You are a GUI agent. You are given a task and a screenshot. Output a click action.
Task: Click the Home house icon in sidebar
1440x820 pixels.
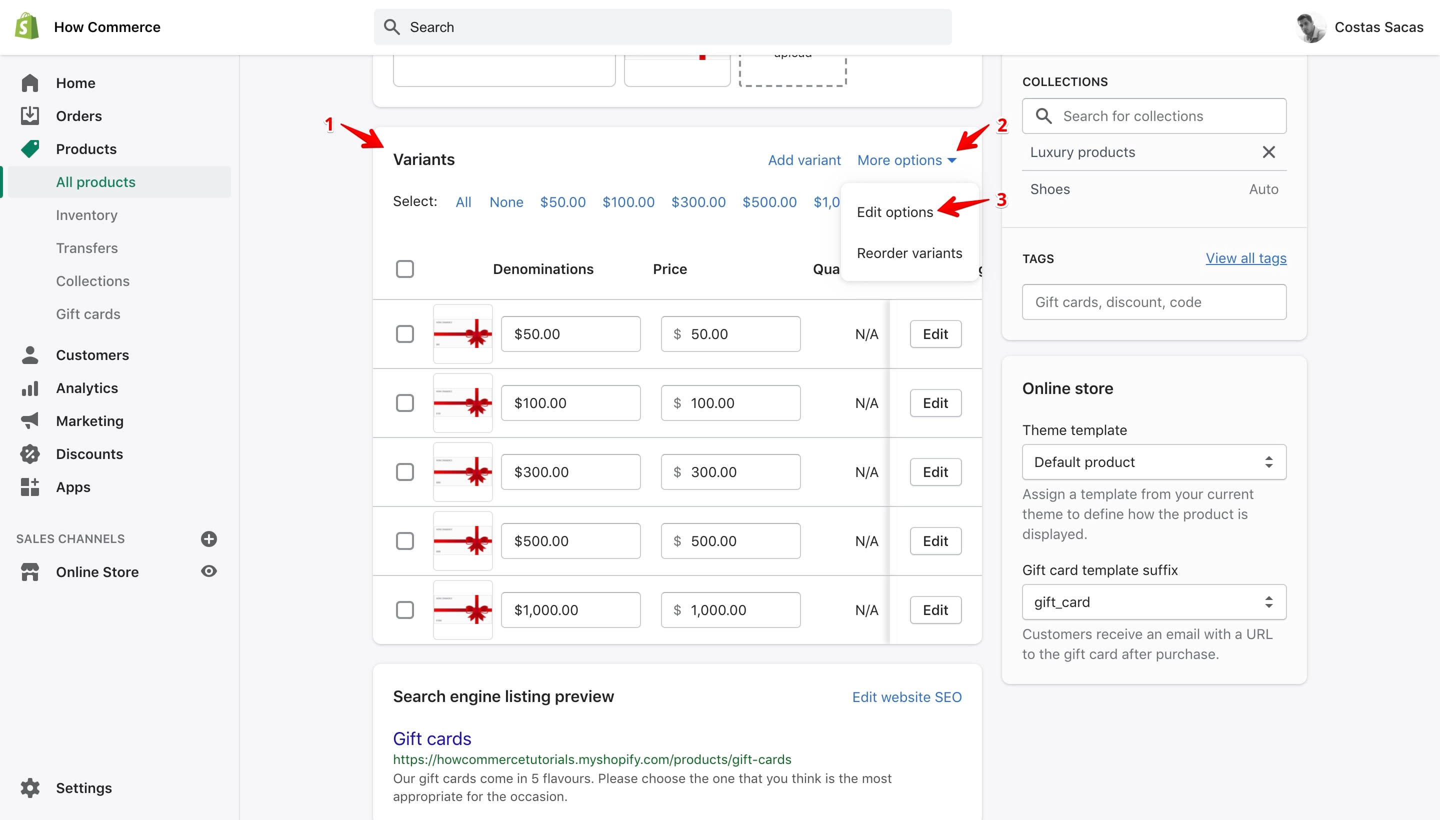(30, 83)
